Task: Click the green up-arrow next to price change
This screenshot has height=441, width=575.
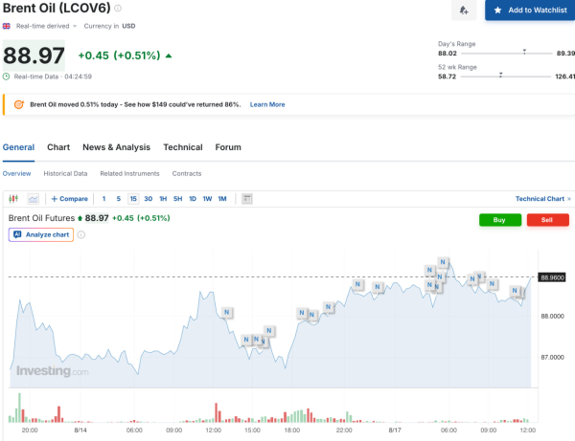Action: point(169,55)
